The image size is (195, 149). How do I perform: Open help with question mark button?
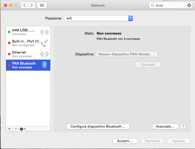[x=183, y=127]
